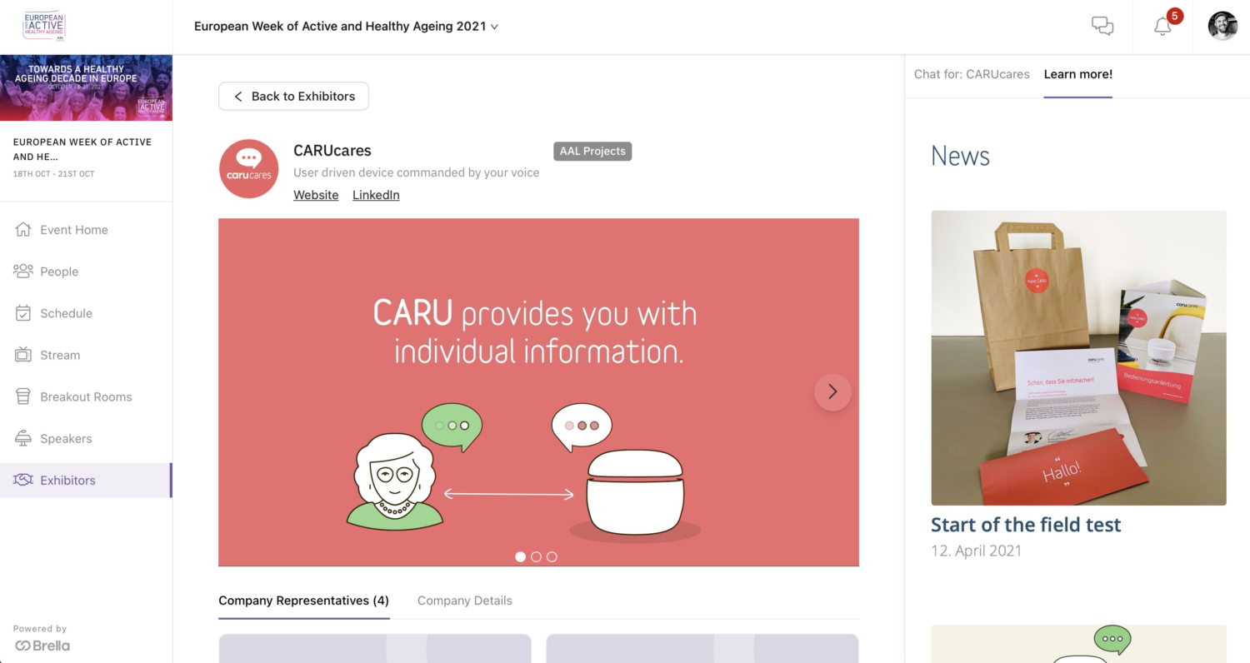The height and width of the screenshot is (663, 1250).
Task: Click the Brella logo at bottom left
Action: 42,645
